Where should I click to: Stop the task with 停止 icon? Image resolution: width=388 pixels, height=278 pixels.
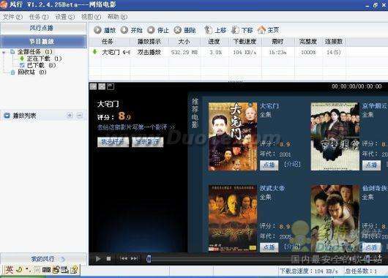click(x=151, y=30)
